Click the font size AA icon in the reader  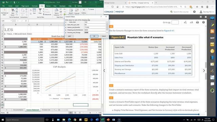click(191, 22)
